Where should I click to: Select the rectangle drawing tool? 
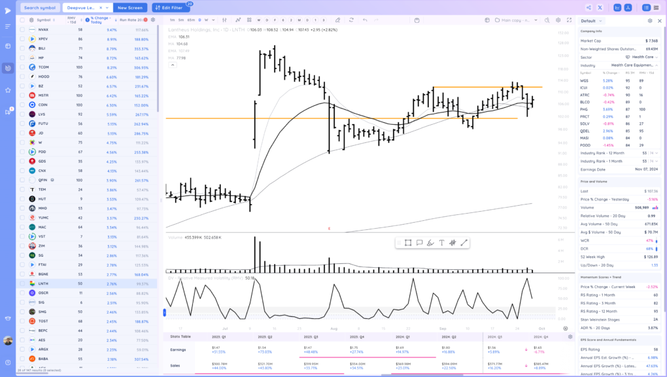pyautogui.click(x=407, y=242)
